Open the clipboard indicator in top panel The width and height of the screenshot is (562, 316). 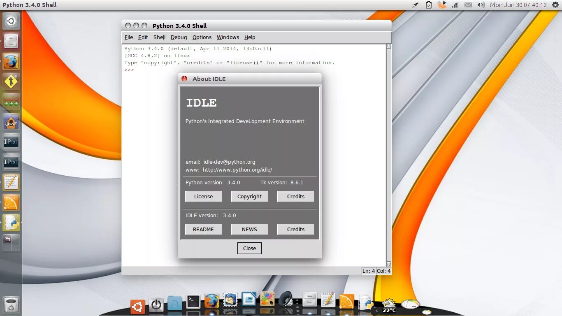coord(428,5)
